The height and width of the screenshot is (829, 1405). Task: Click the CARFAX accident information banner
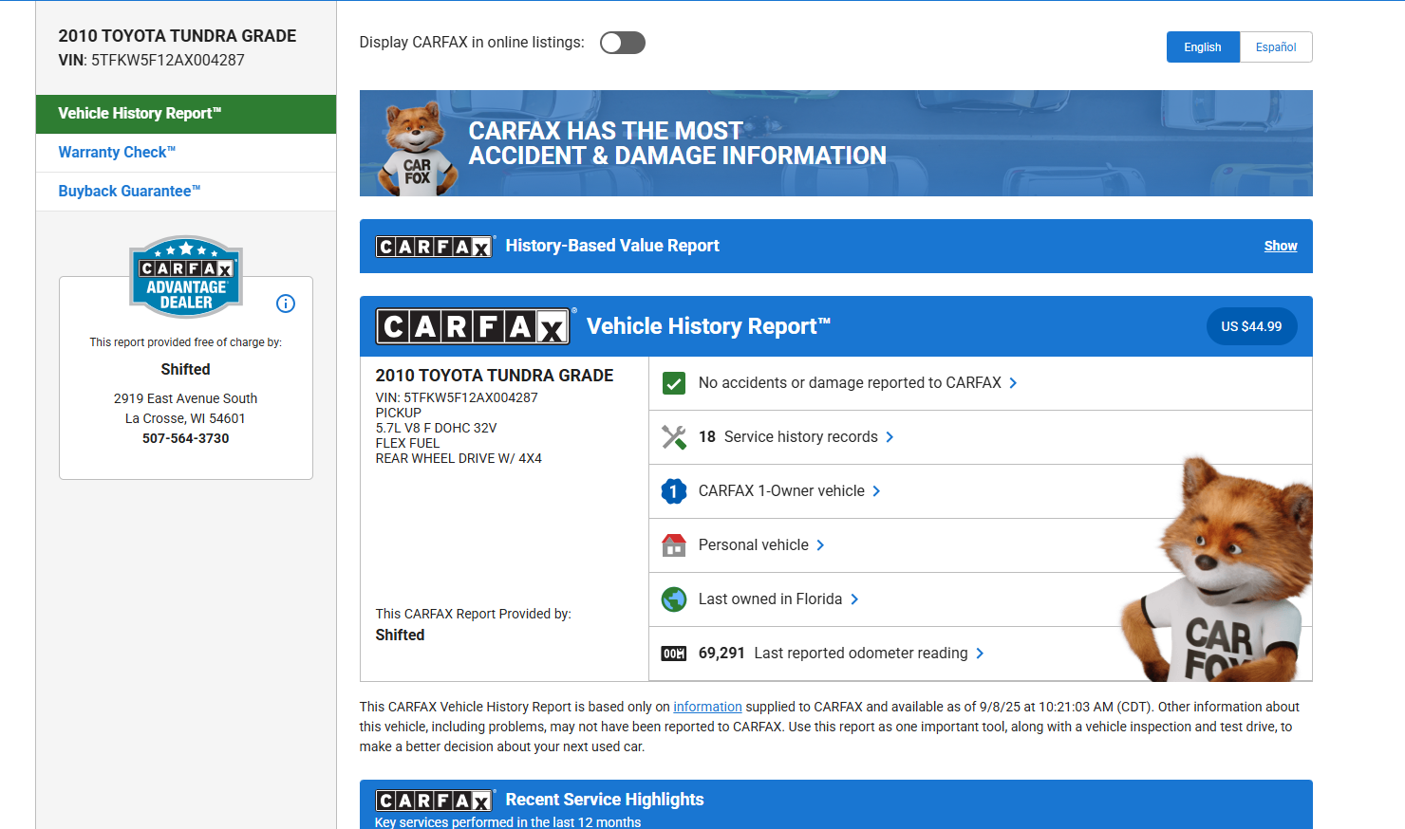tap(835, 143)
